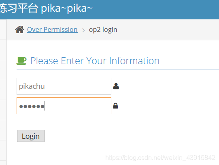Click the user silhouette icon beside username

coord(116,86)
